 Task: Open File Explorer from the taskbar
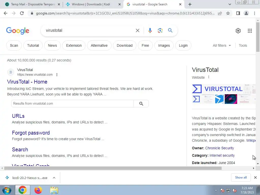54,190
